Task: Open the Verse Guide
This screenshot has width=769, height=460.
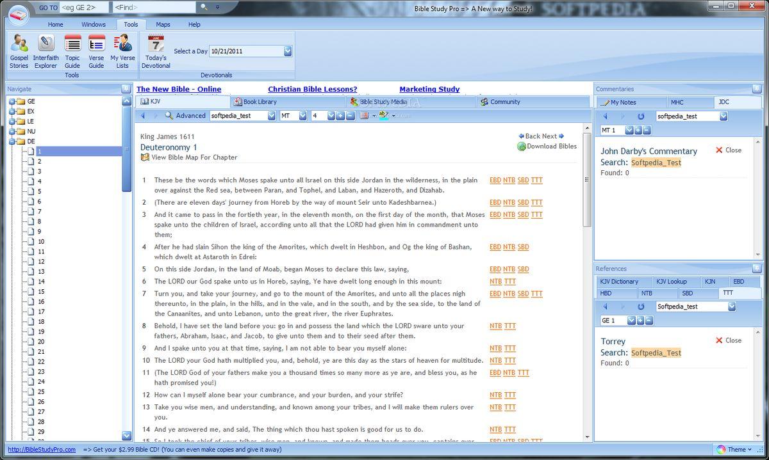Action: [x=96, y=51]
